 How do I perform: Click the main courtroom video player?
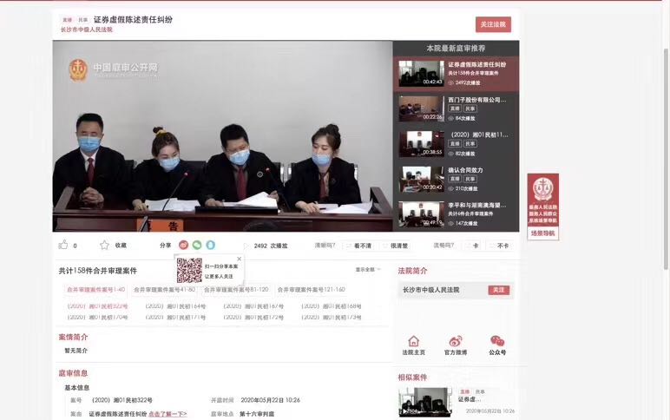[x=222, y=136]
